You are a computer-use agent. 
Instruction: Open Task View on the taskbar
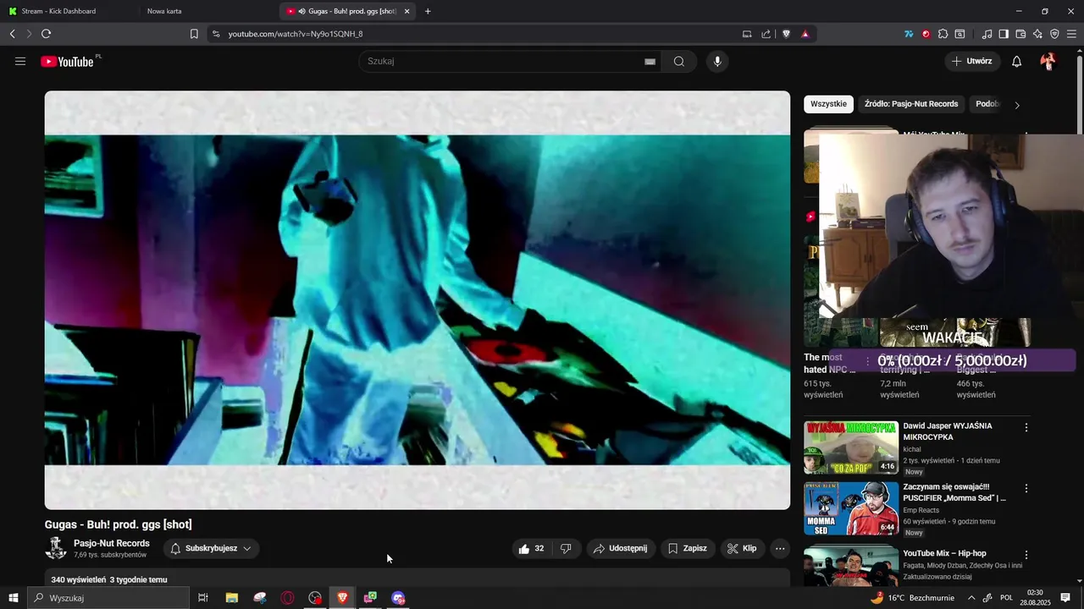tap(203, 598)
